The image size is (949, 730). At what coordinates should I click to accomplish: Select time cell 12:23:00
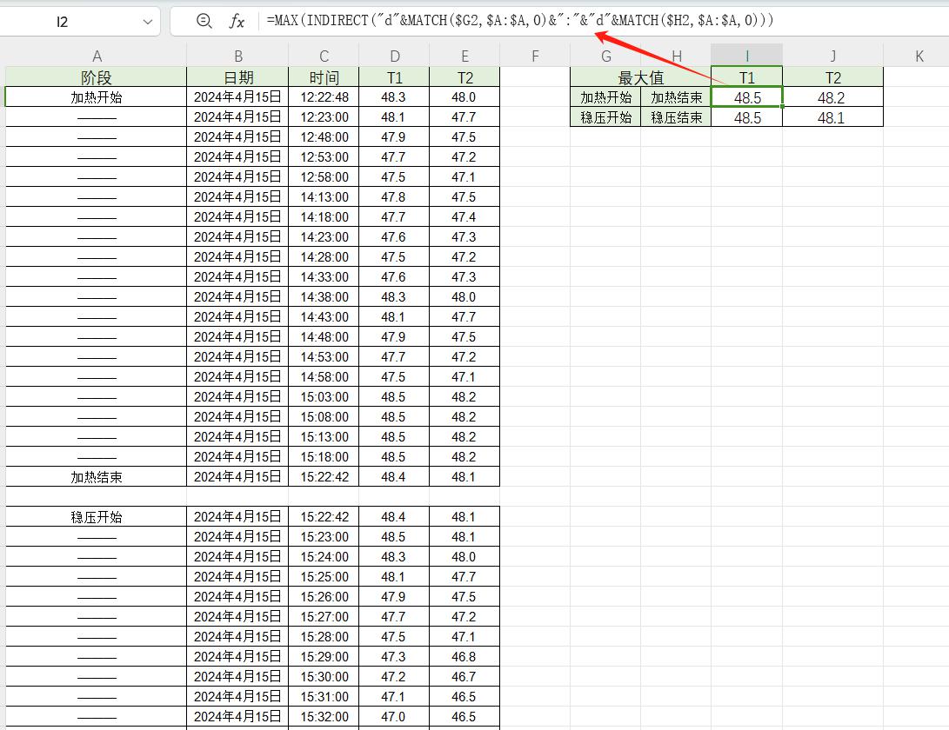point(324,116)
